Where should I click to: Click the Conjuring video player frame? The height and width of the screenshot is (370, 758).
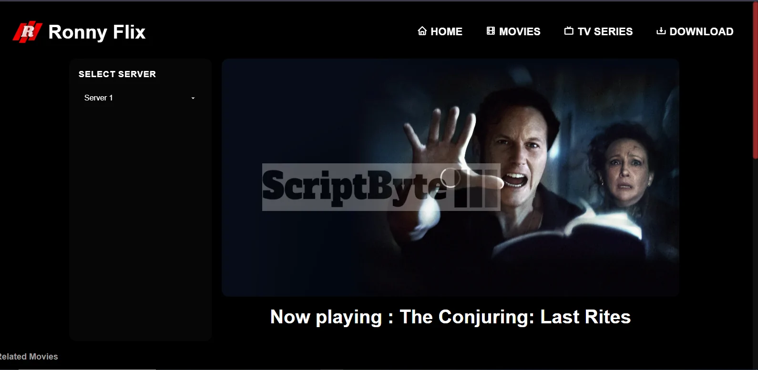450,177
